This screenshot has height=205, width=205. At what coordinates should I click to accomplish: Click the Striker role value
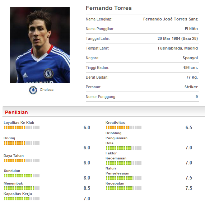[x=191, y=87]
